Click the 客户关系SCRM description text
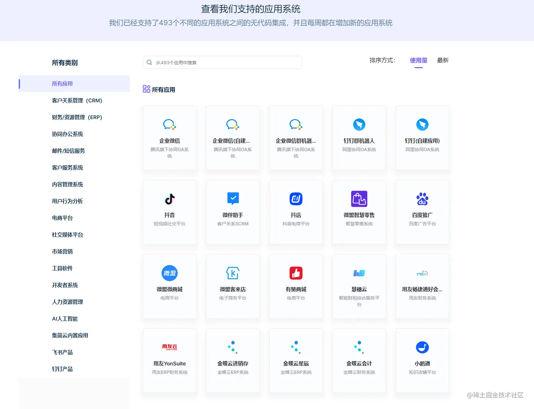 point(233,224)
